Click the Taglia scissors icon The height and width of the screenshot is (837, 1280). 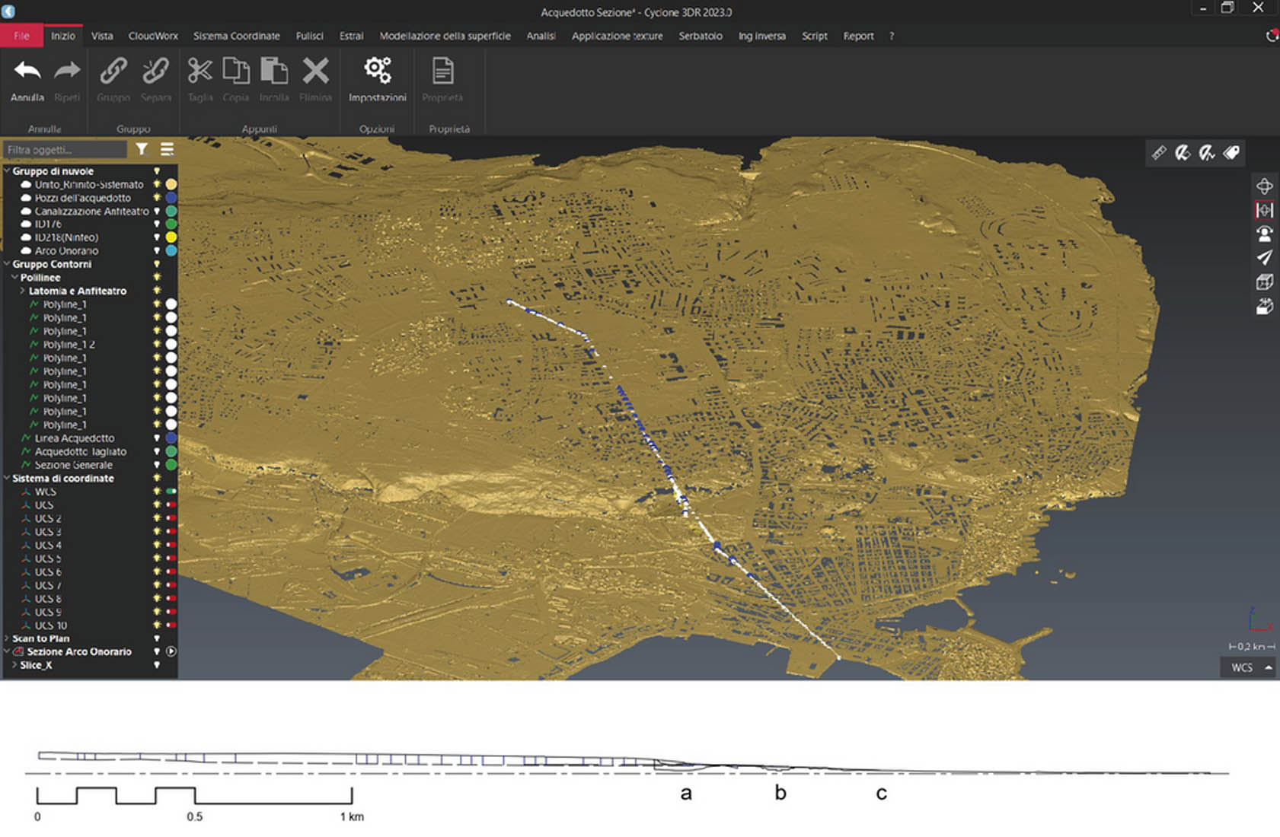(200, 72)
